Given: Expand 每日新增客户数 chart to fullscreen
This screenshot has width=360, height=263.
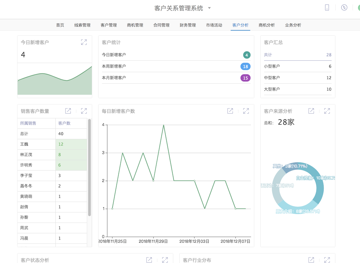Looking at the screenshot, I should (246, 111).
